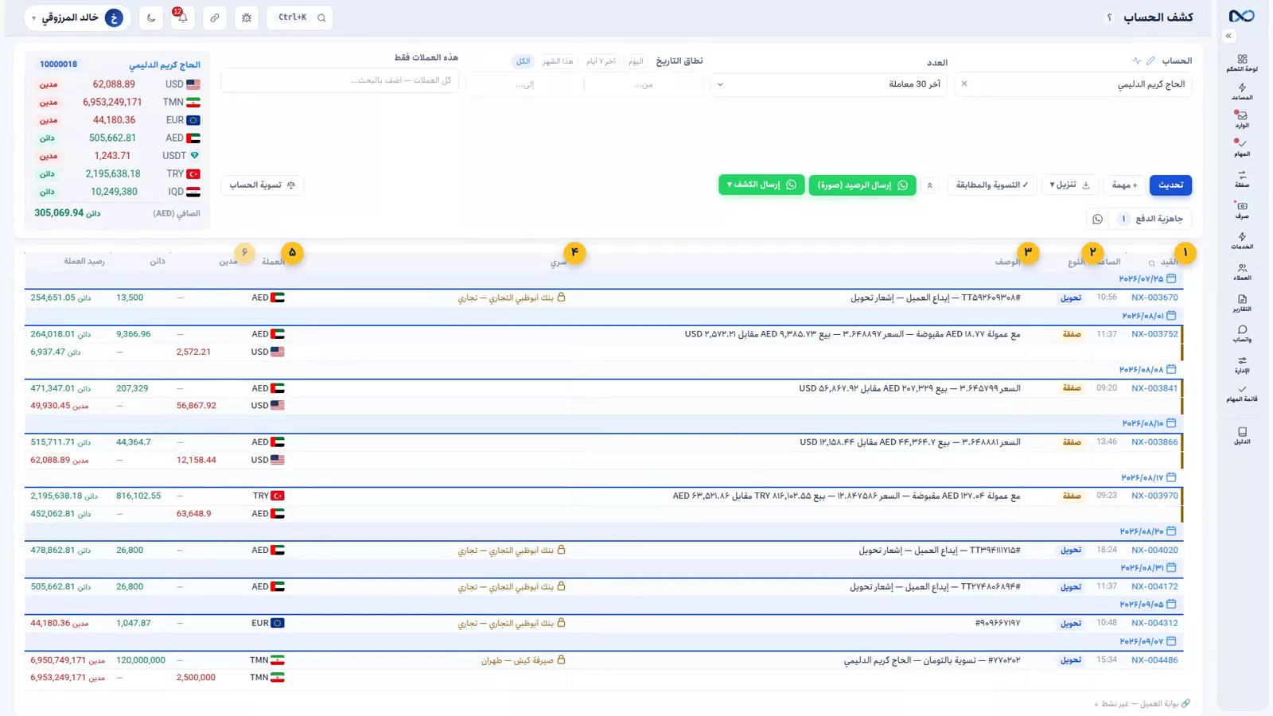The width and height of the screenshot is (1273, 716).
Task: Click the pencil edit icon beside الحساب
Action: [1150, 60]
